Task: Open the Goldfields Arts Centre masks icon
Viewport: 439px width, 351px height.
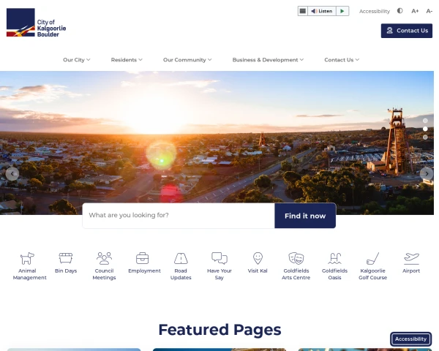Action: [296, 258]
